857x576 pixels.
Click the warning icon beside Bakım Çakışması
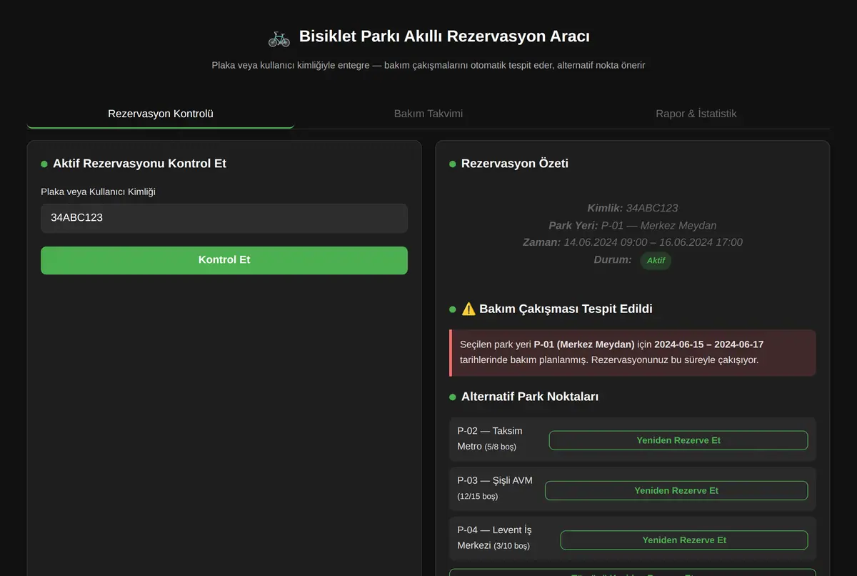468,309
